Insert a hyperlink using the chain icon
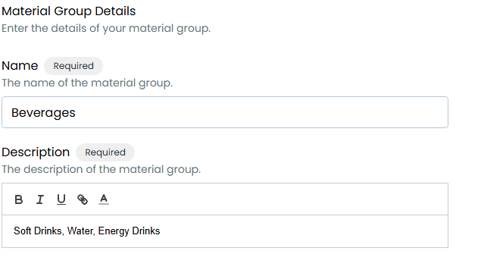 tap(83, 199)
